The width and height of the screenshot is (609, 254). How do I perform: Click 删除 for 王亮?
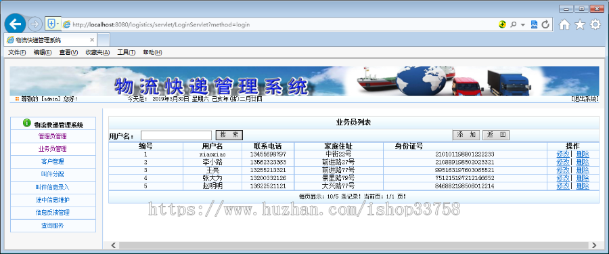tap(583, 170)
